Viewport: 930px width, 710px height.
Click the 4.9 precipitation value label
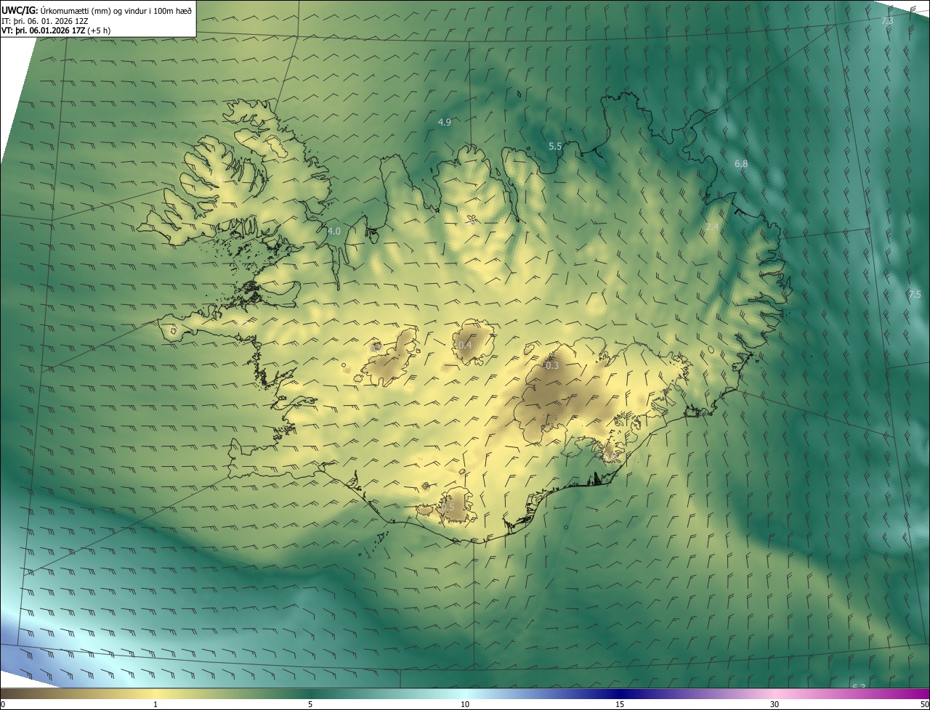[445, 122]
